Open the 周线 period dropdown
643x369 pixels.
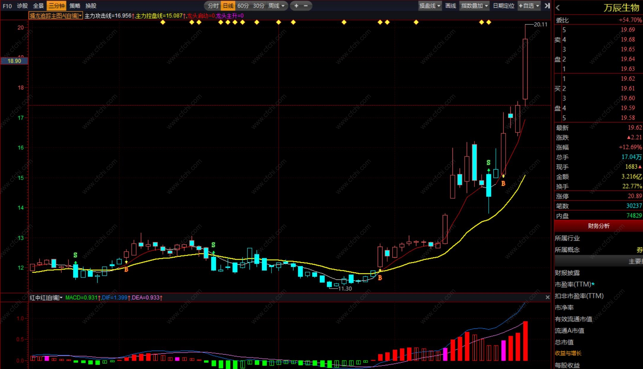coord(276,6)
